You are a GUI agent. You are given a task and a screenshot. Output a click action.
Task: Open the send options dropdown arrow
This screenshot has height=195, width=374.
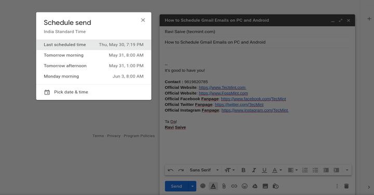click(192, 186)
